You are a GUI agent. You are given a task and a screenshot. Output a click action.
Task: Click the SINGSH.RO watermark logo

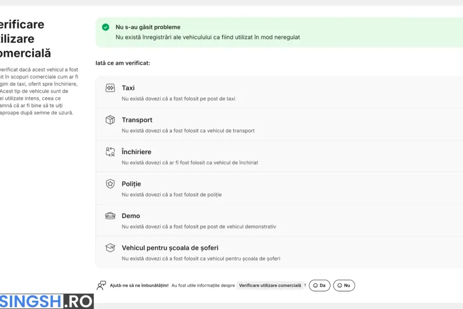pos(47,301)
